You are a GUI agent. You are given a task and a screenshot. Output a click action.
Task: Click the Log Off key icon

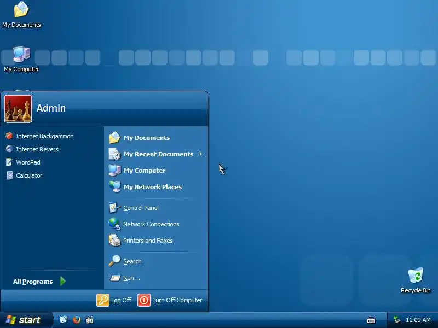103,300
